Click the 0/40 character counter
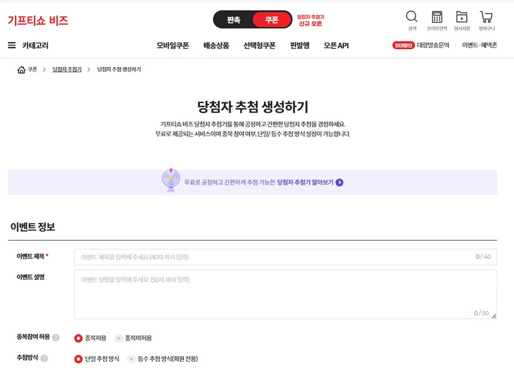The width and height of the screenshot is (514, 386). pyautogui.click(x=483, y=257)
